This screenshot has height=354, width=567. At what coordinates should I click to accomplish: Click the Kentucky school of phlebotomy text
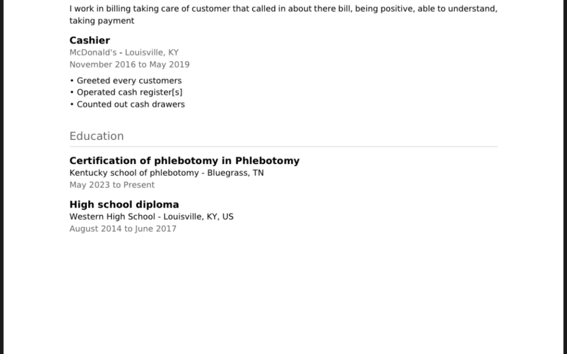(x=134, y=173)
